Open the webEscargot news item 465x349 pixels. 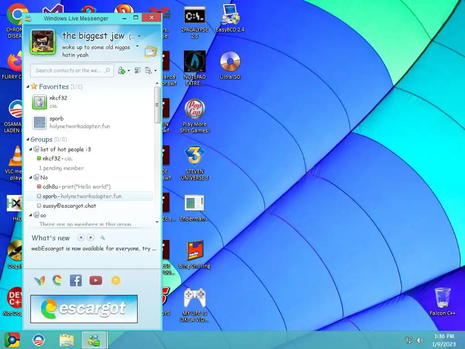[x=94, y=249]
